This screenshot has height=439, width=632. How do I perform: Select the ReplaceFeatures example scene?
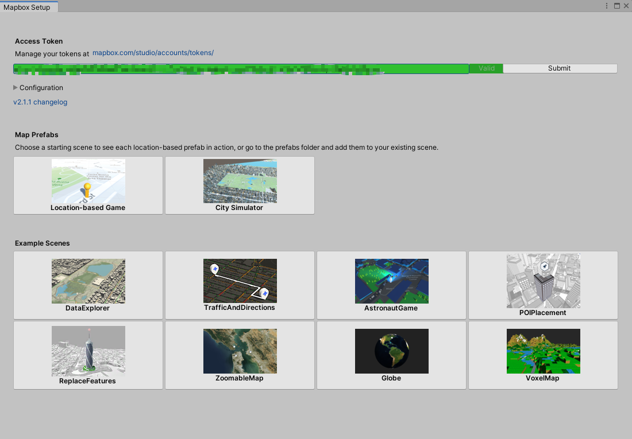pos(88,355)
